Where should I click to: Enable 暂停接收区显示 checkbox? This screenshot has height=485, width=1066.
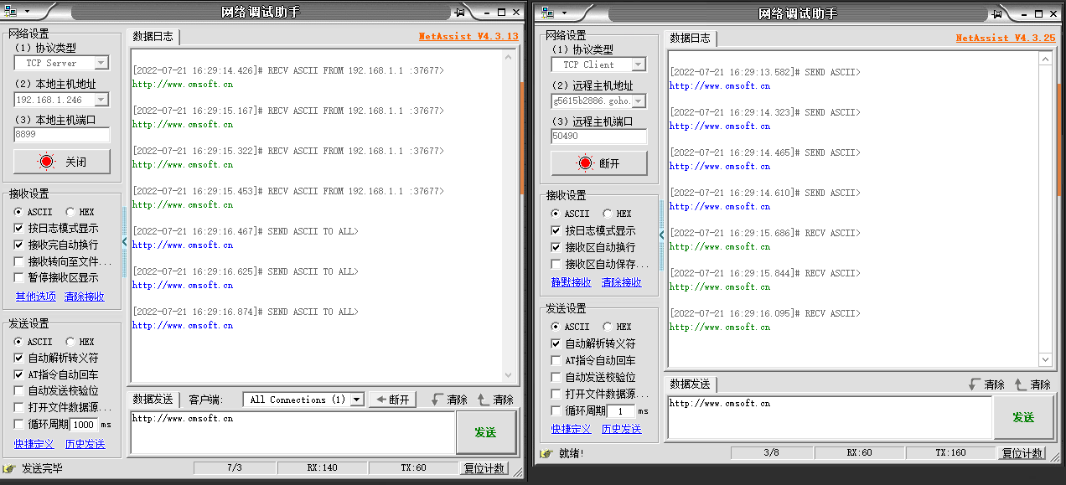tap(19, 277)
